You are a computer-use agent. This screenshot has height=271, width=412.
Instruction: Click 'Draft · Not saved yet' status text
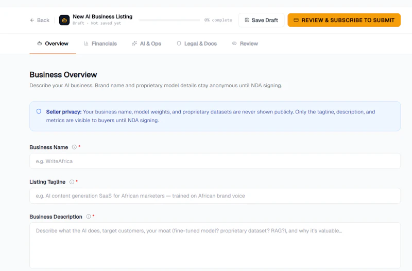[x=97, y=23]
